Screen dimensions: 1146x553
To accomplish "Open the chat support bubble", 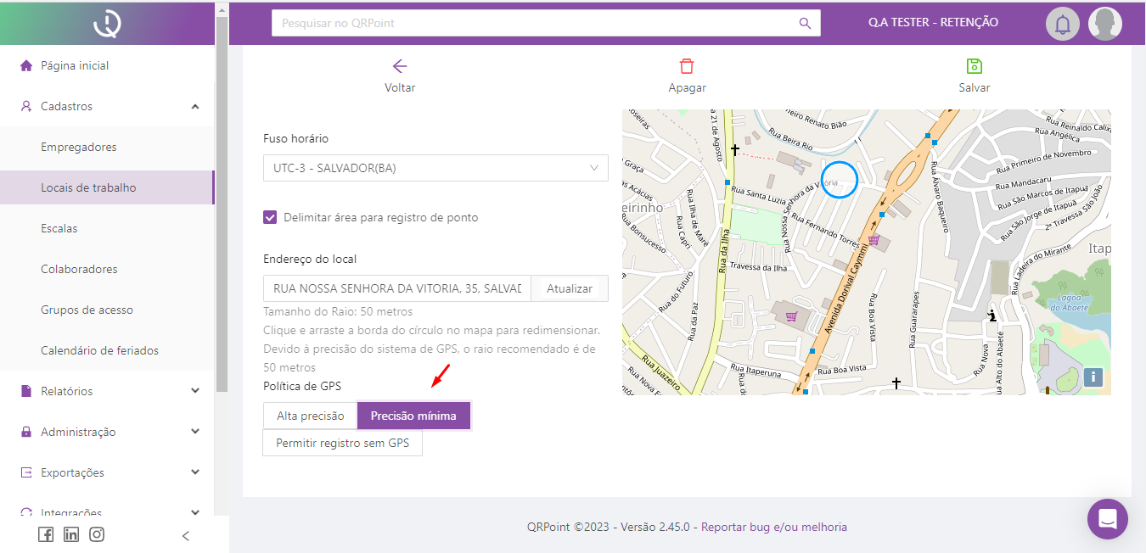I will (x=1107, y=519).
